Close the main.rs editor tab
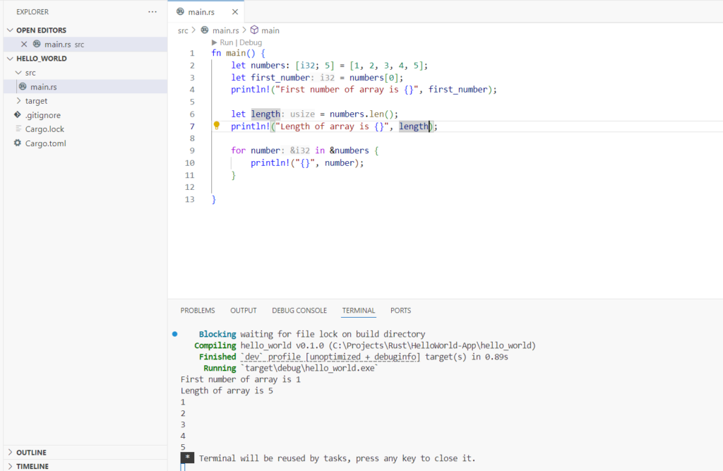The image size is (723, 471). click(x=235, y=12)
